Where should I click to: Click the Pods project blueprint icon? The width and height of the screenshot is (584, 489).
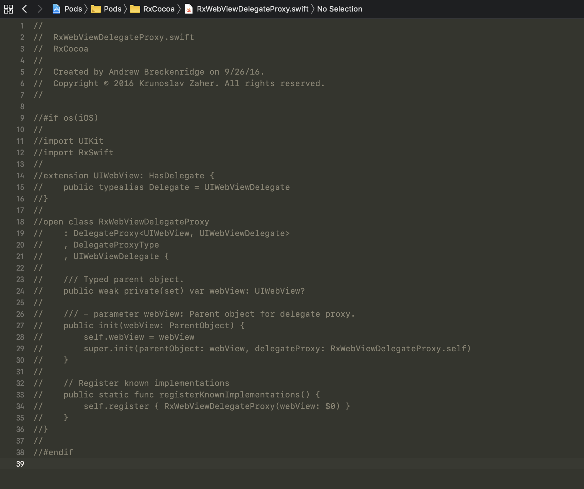56,9
